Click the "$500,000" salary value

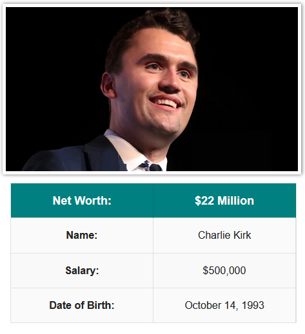[x=224, y=270]
